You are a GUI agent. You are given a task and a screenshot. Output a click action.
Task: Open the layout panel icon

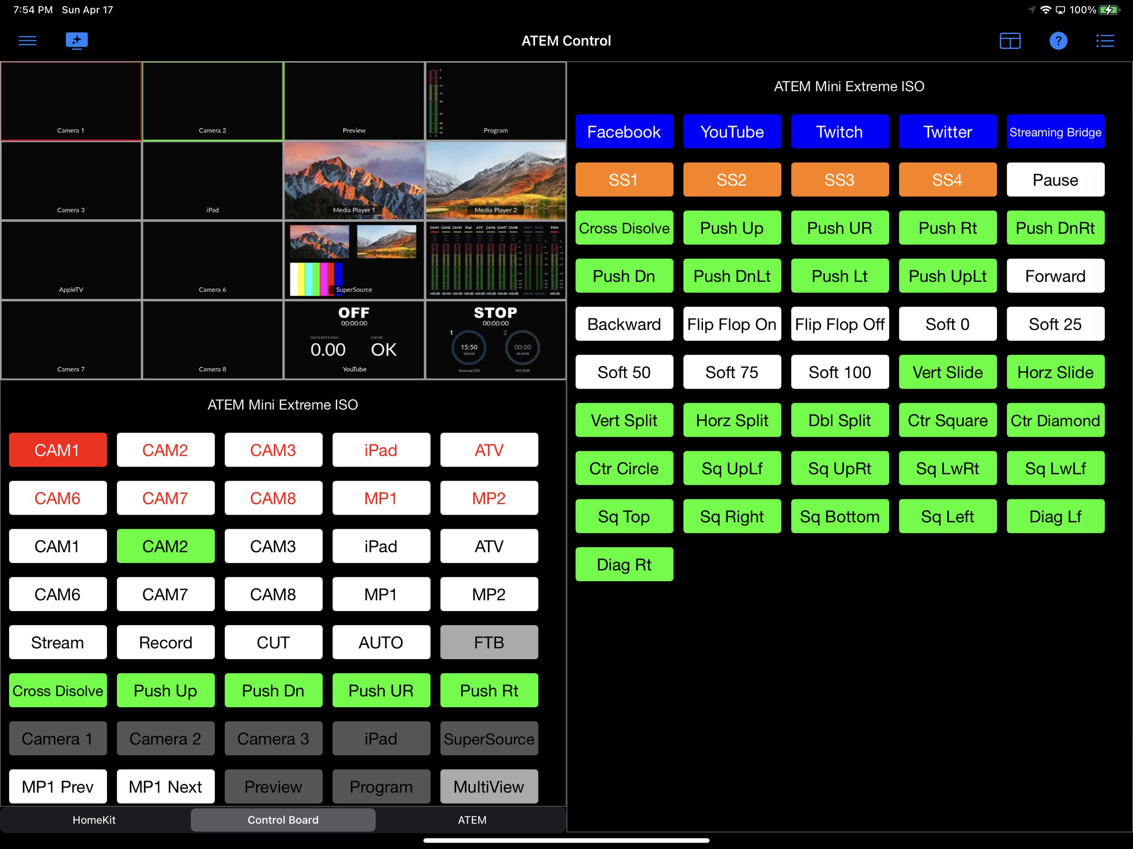[1010, 40]
